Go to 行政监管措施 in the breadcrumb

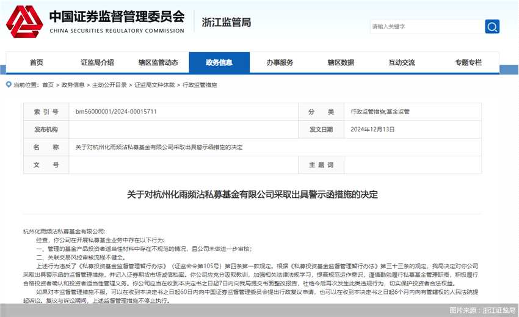(x=200, y=85)
